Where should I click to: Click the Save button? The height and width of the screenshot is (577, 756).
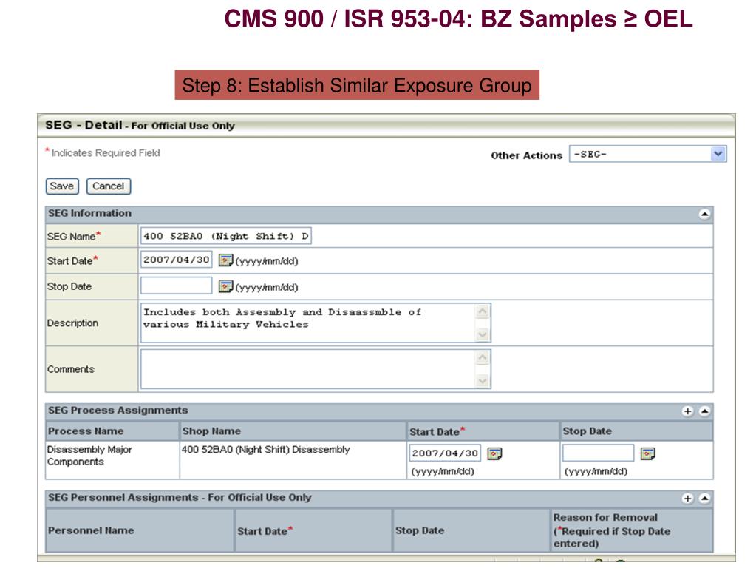pyautogui.click(x=62, y=186)
